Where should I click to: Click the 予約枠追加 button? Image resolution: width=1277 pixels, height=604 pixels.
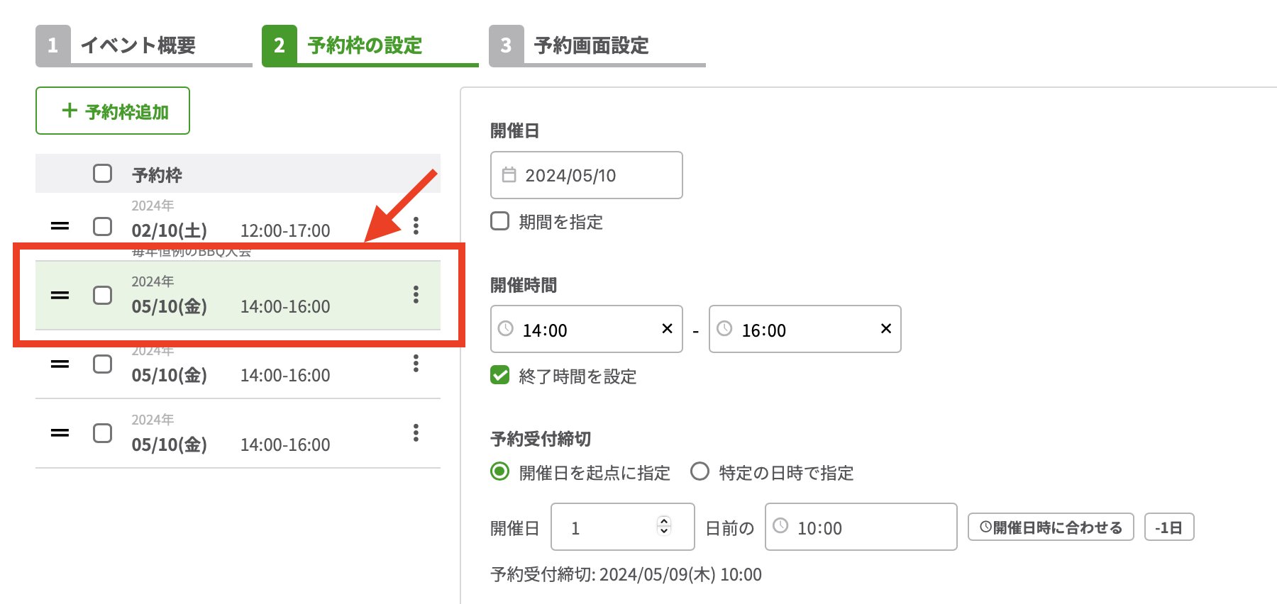pyautogui.click(x=113, y=111)
